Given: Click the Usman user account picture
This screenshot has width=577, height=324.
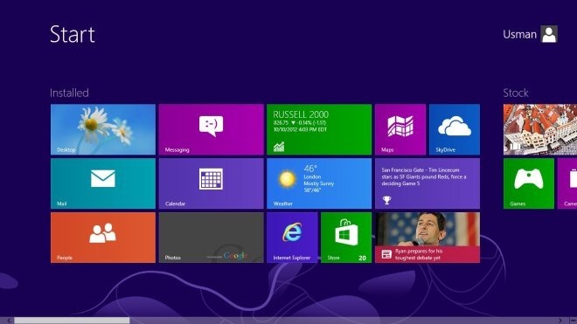Looking at the screenshot, I should coord(549,34).
